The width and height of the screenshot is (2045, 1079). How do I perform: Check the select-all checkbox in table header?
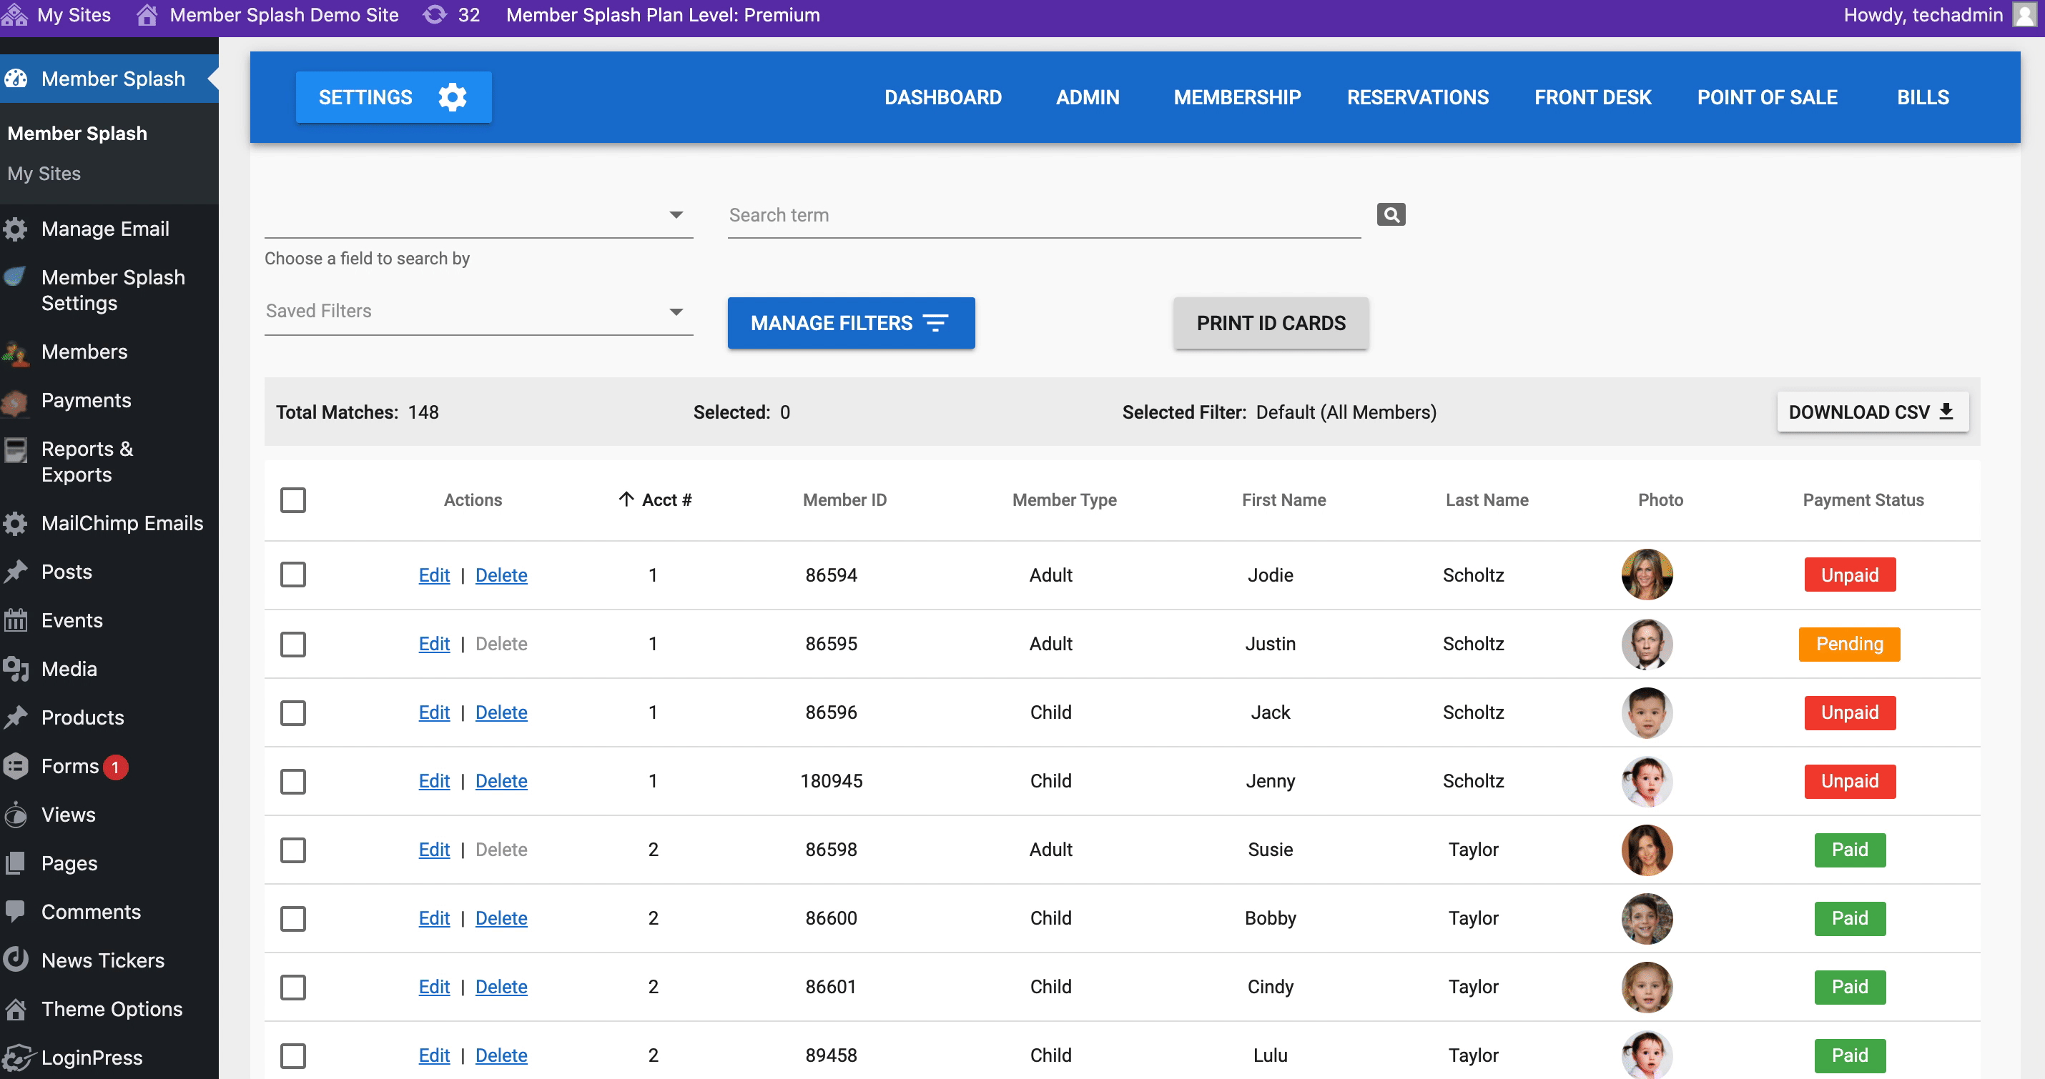pos(293,499)
